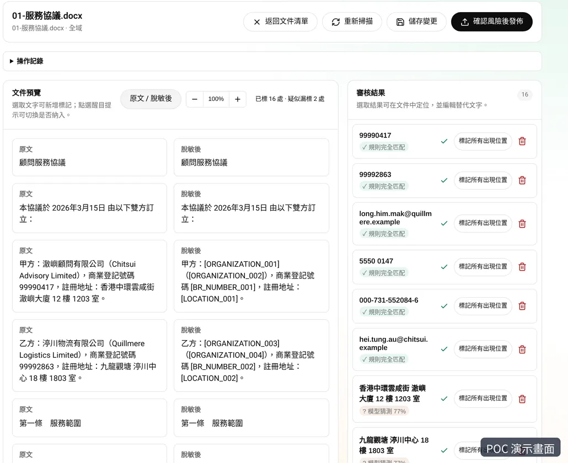Select result text 99990417
This screenshot has width=568, height=463.
coord(376,136)
